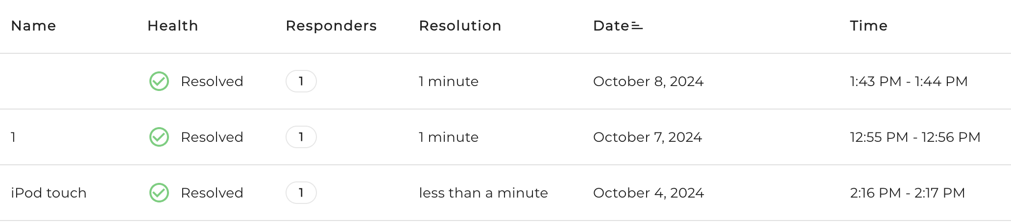Click the 1:43 PM - 1:44 PM time cell
This screenshot has height=222, width=1011.
[909, 81]
